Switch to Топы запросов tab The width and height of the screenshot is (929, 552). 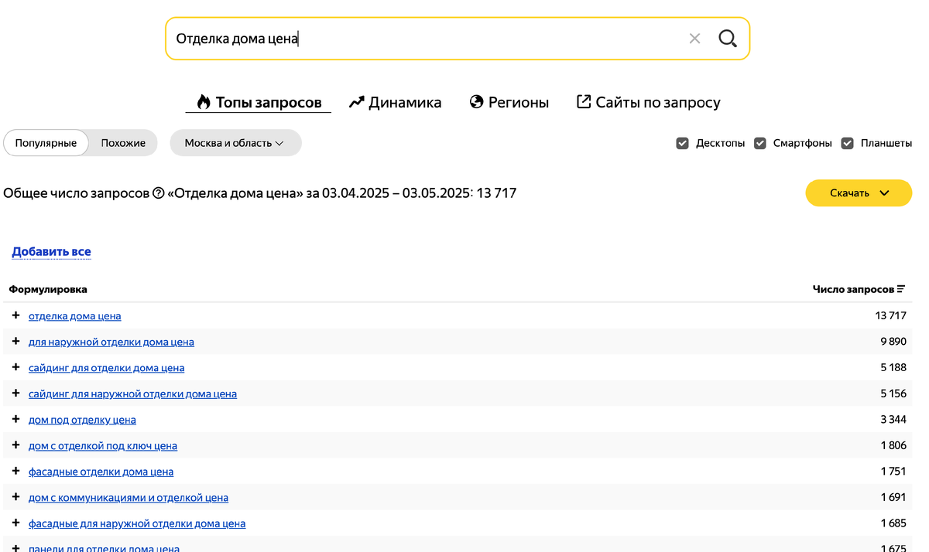pos(259,103)
